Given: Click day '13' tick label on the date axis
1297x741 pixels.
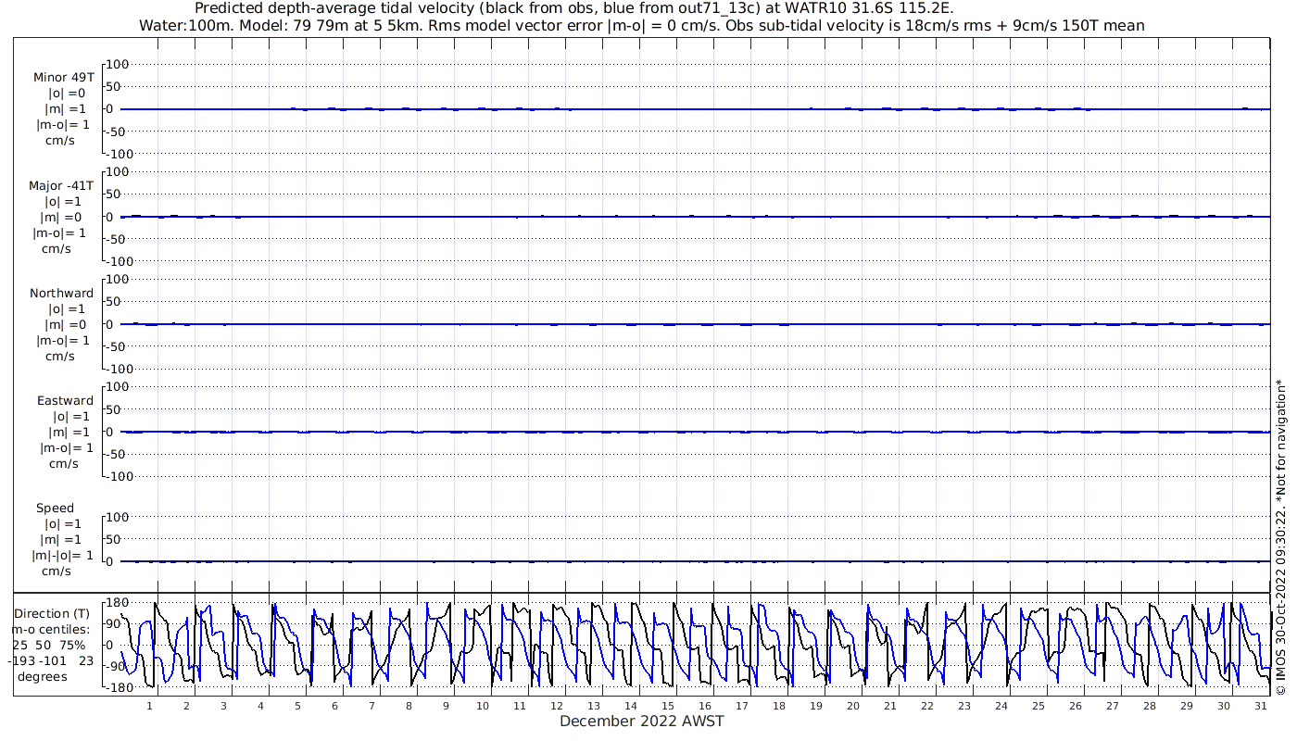Looking at the screenshot, I should 594,706.
